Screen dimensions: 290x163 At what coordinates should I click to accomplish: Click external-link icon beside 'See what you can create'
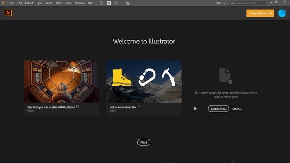click(77, 107)
